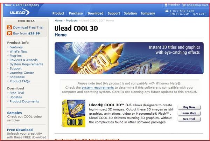Click the Now a Corel Company text

pos(22,5)
